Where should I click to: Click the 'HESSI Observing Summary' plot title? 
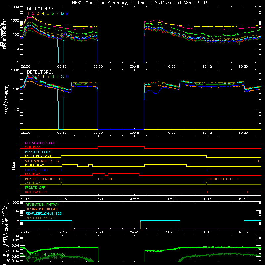[x=140, y=3]
